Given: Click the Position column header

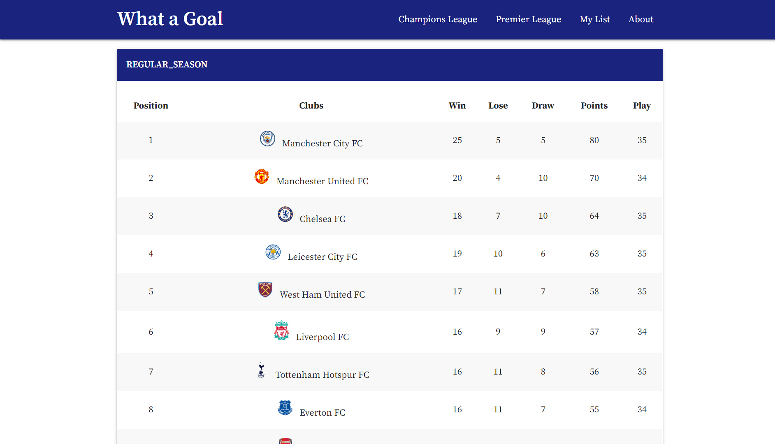Looking at the screenshot, I should 151,106.
